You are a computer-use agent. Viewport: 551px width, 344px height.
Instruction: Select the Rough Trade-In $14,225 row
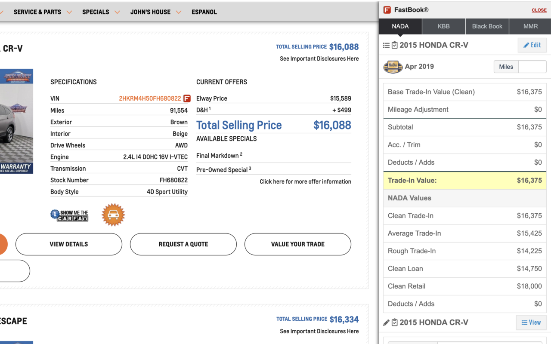[x=465, y=251]
